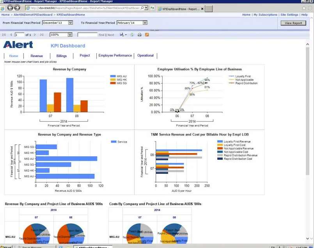
Task: Open the 100% zoom level dropdown
Action: tap(70, 35)
